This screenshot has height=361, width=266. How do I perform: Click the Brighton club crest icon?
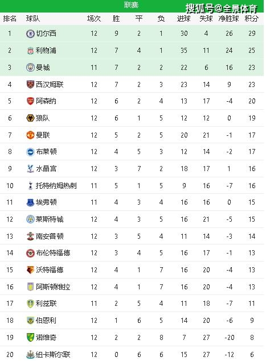tap(30, 152)
